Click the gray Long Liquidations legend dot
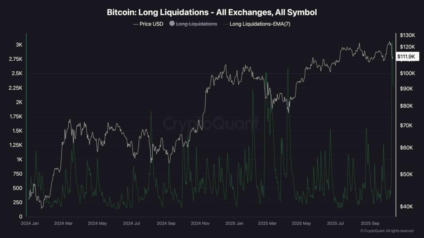Image resolution: width=424 pixels, height=238 pixels. point(172,24)
